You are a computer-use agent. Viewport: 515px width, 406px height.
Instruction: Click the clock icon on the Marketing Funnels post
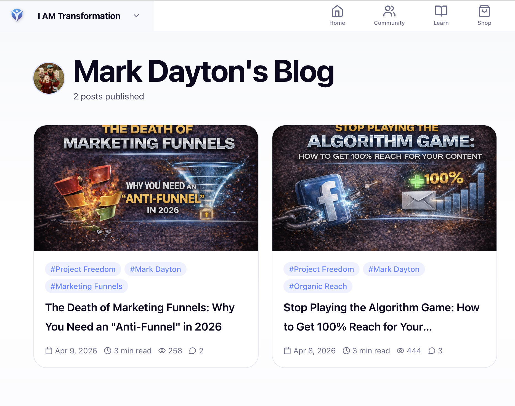click(108, 351)
